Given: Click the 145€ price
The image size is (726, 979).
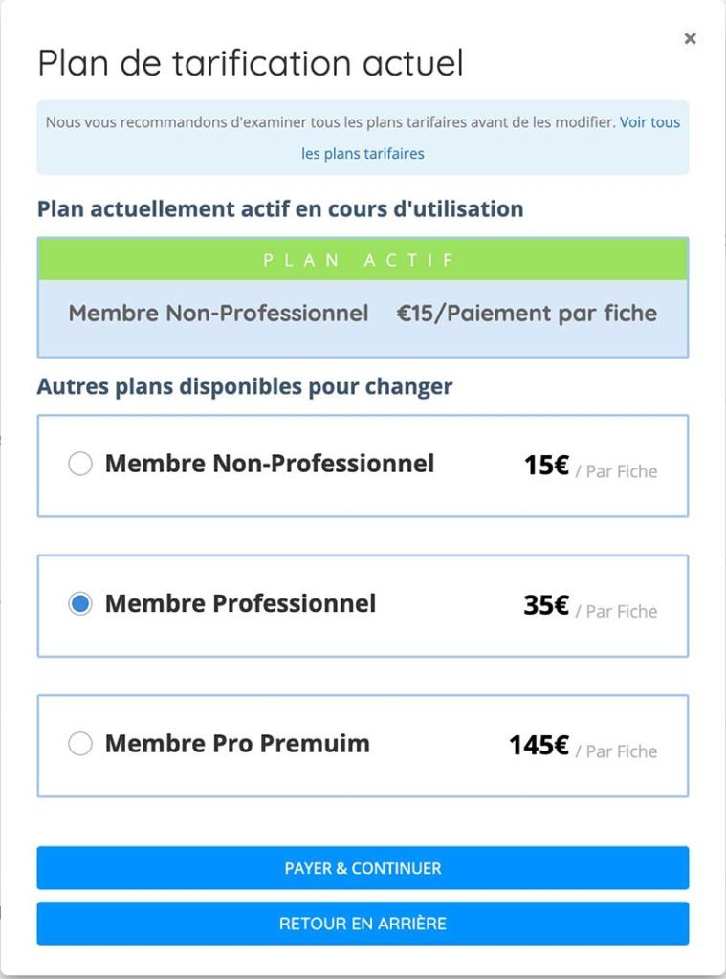Looking at the screenshot, I should point(539,746).
